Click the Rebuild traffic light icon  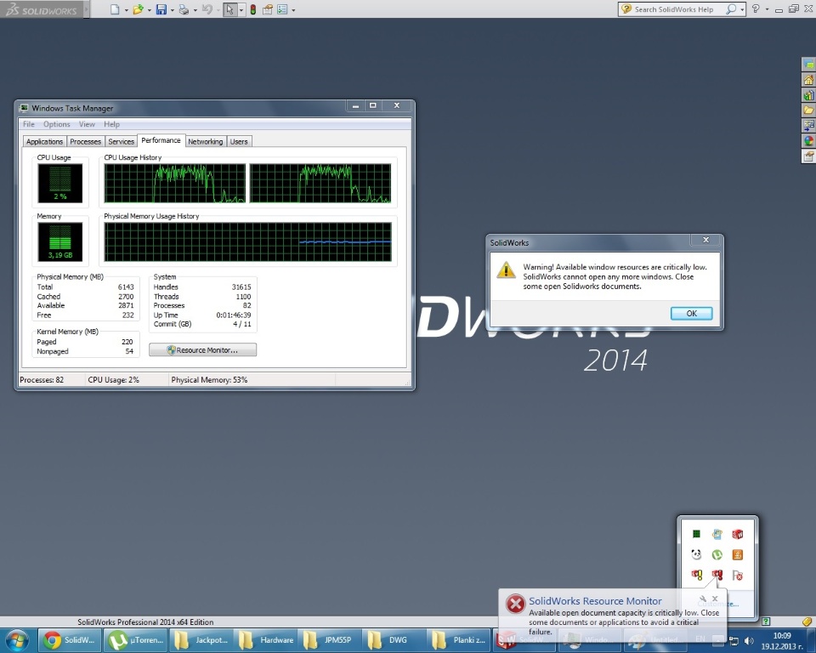253,9
